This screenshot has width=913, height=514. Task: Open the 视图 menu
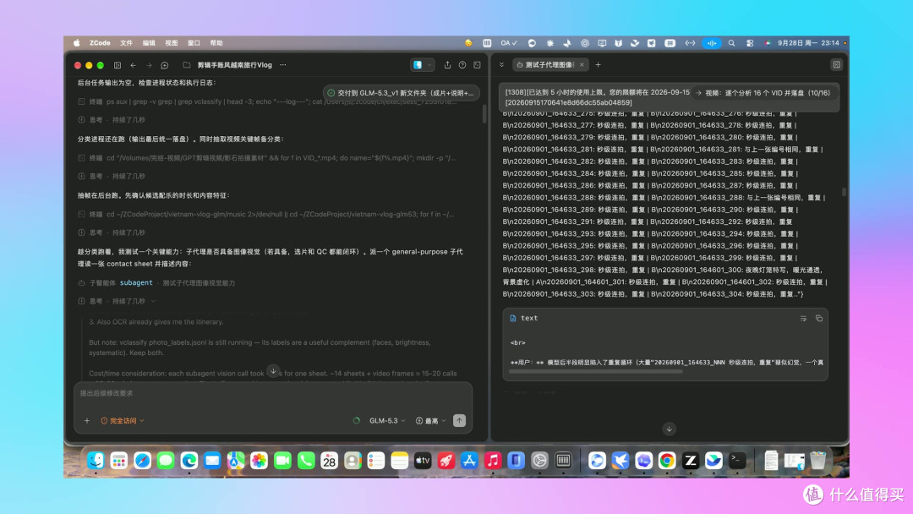(171, 43)
